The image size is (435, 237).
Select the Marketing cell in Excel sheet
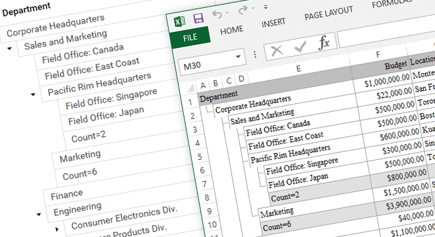(x=277, y=213)
